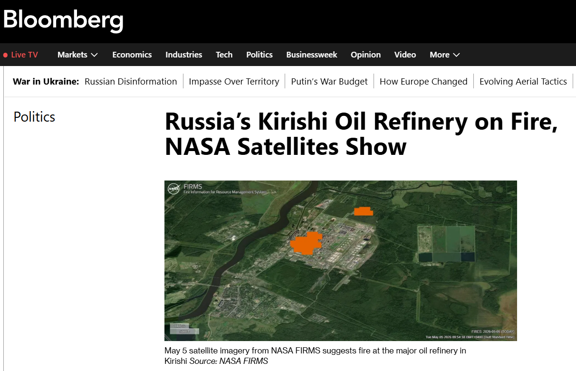Select the Tech menu item
The width and height of the screenshot is (576, 371).
click(x=224, y=55)
